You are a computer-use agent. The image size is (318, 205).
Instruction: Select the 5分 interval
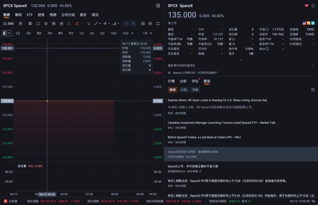tap(102, 33)
